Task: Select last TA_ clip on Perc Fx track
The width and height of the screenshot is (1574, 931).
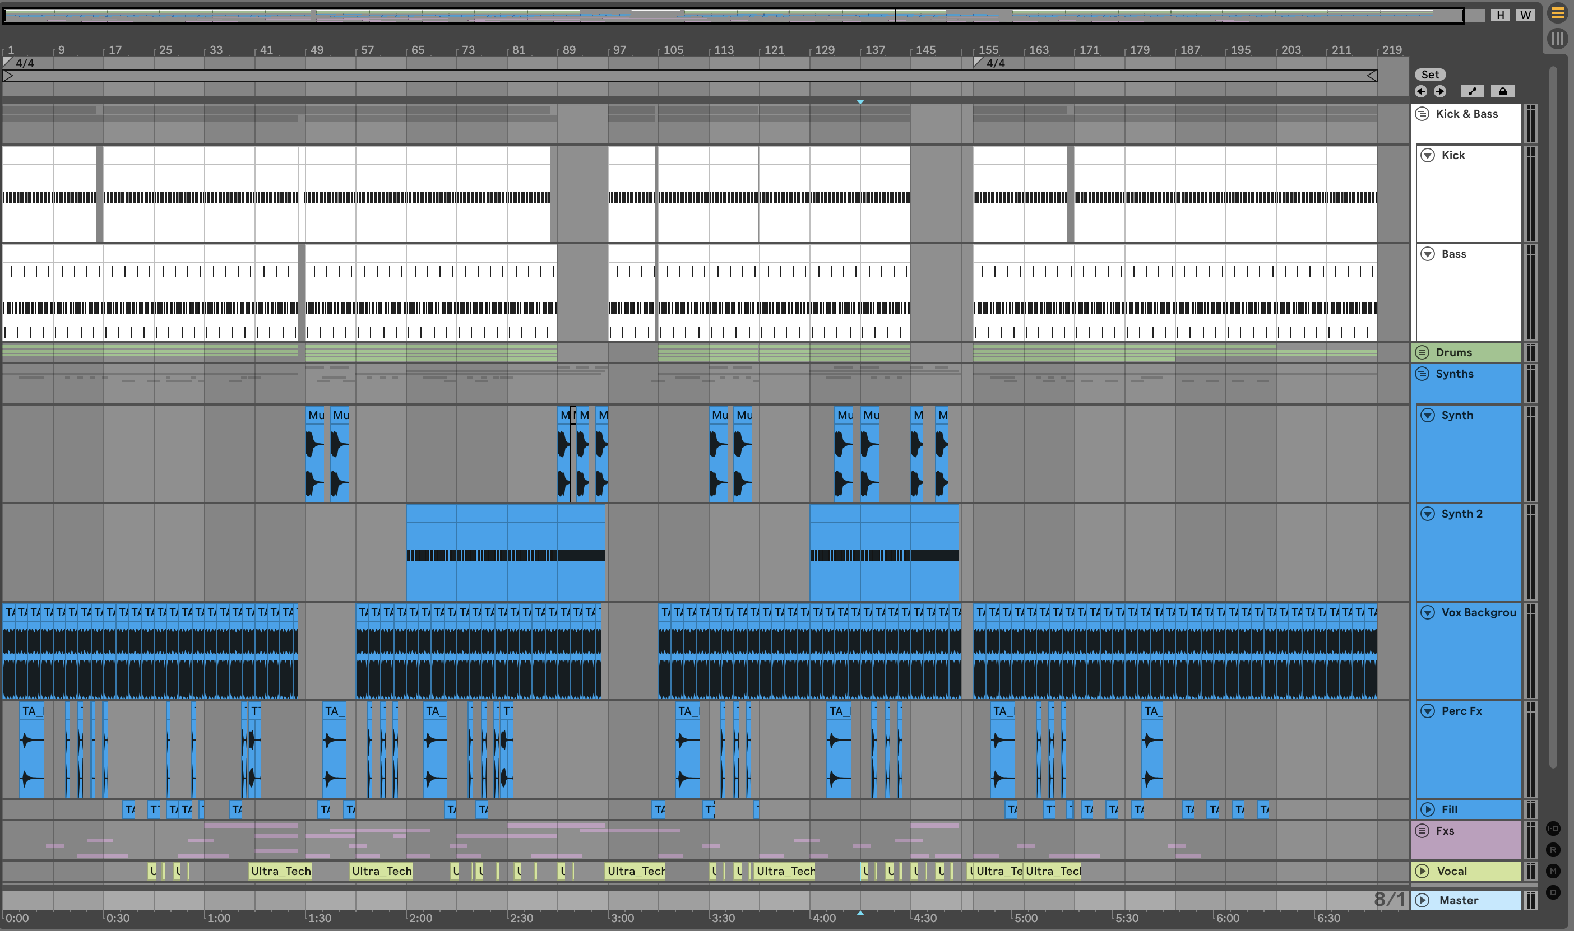Action: click(x=1151, y=750)
